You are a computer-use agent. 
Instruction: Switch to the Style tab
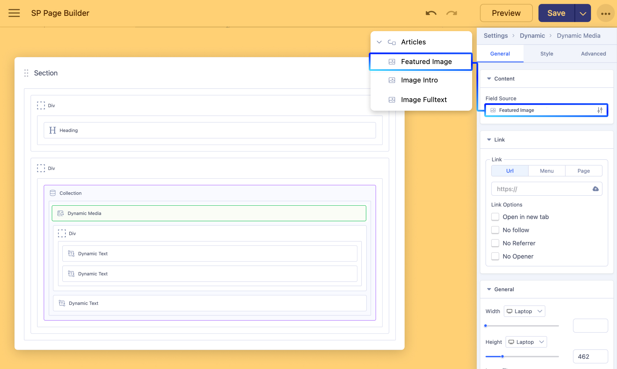[547, 54]
